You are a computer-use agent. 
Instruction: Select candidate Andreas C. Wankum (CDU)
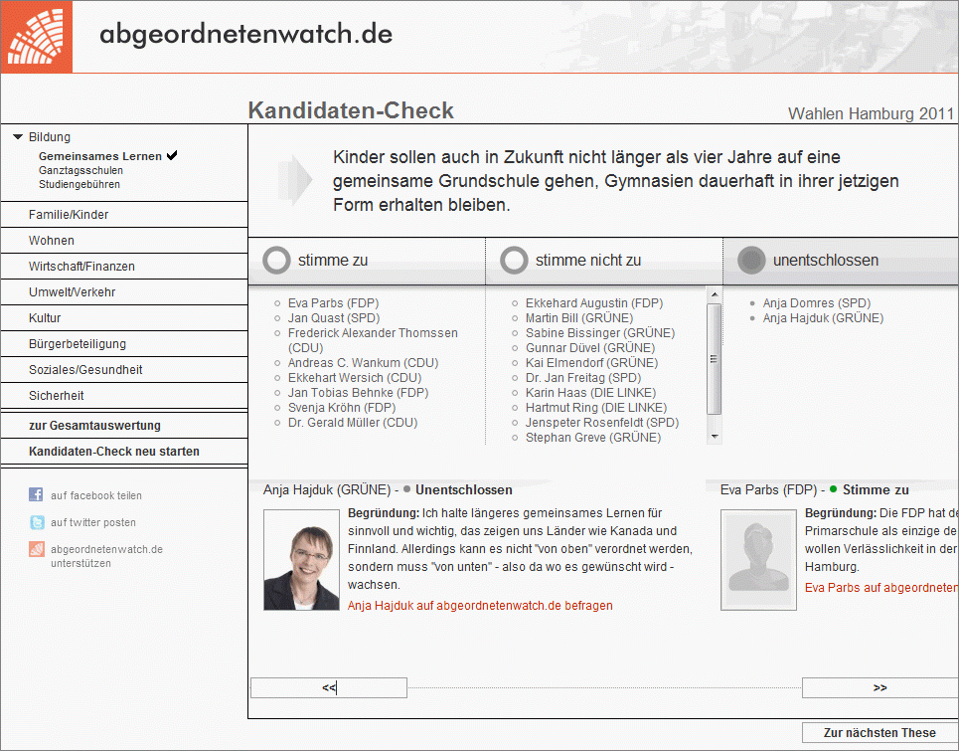click(x=364, y=362)
